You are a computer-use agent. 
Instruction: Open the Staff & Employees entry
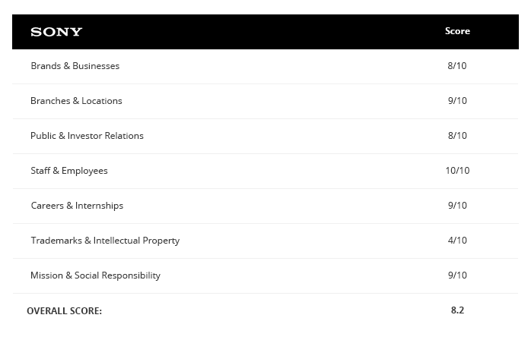(x=69, y=171)
